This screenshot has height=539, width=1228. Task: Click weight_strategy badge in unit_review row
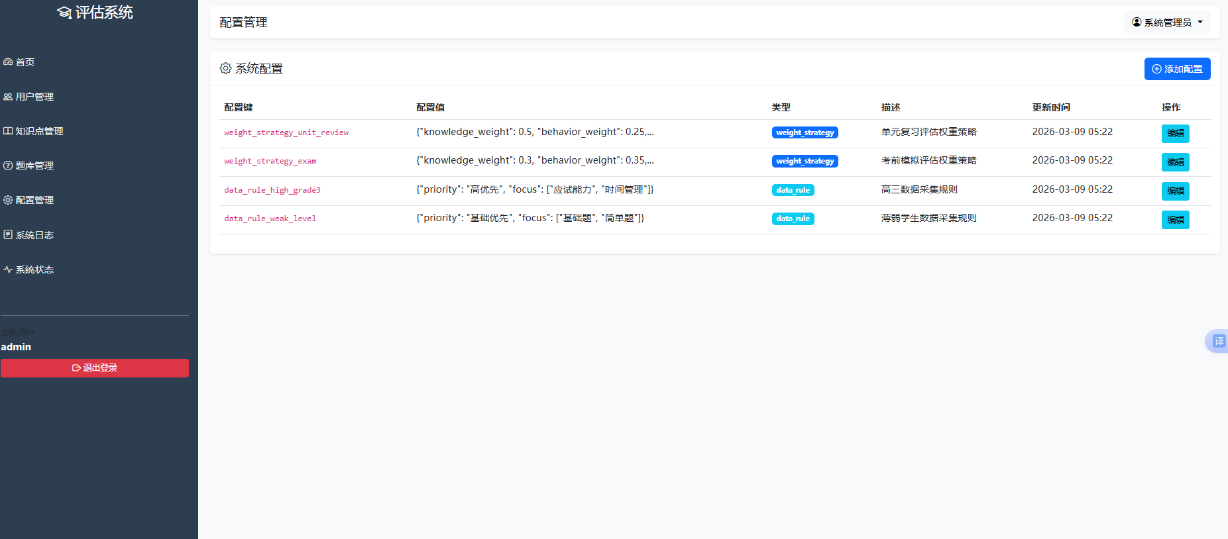coord(805,132)
